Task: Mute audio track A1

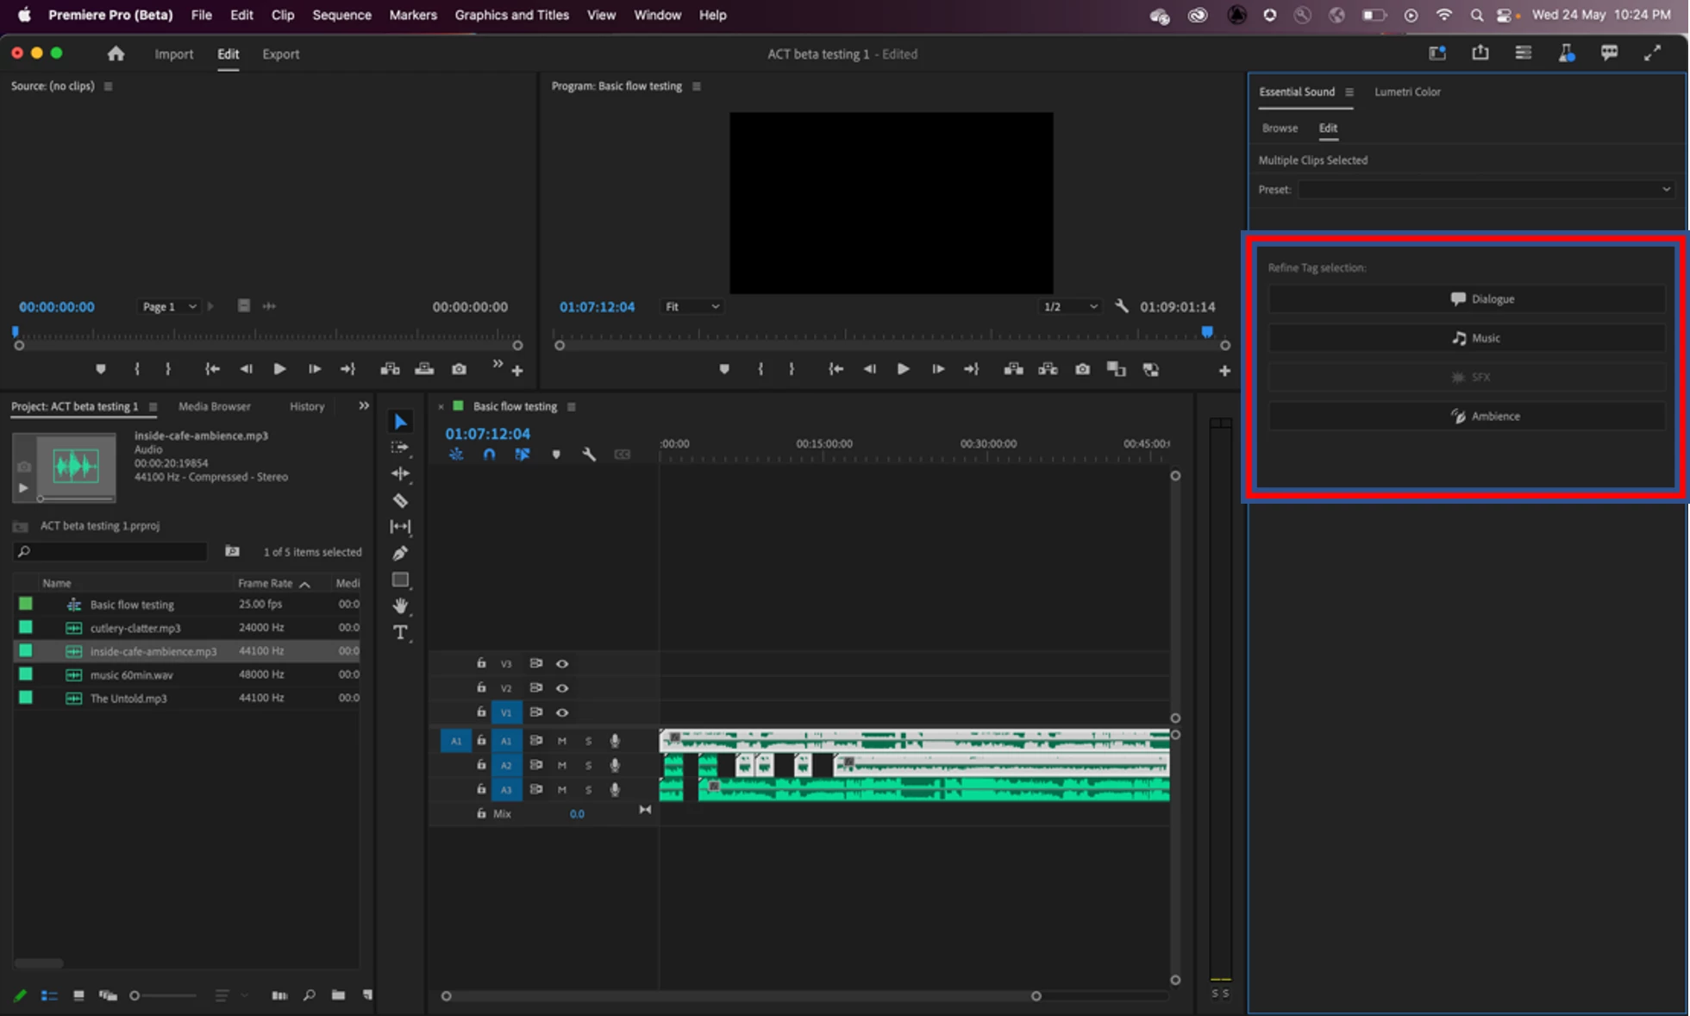Action: tap(561, 741)
